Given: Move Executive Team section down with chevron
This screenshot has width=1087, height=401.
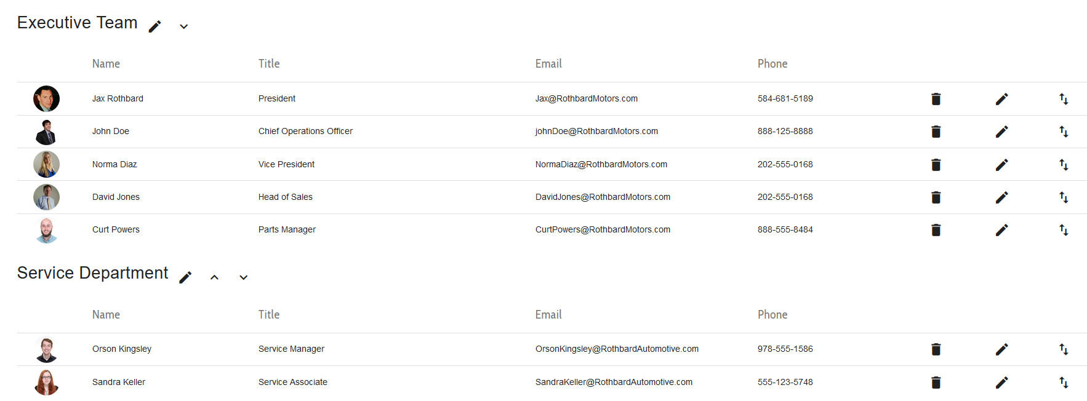Looking at the screenshot, I should (x=183, y=26).
